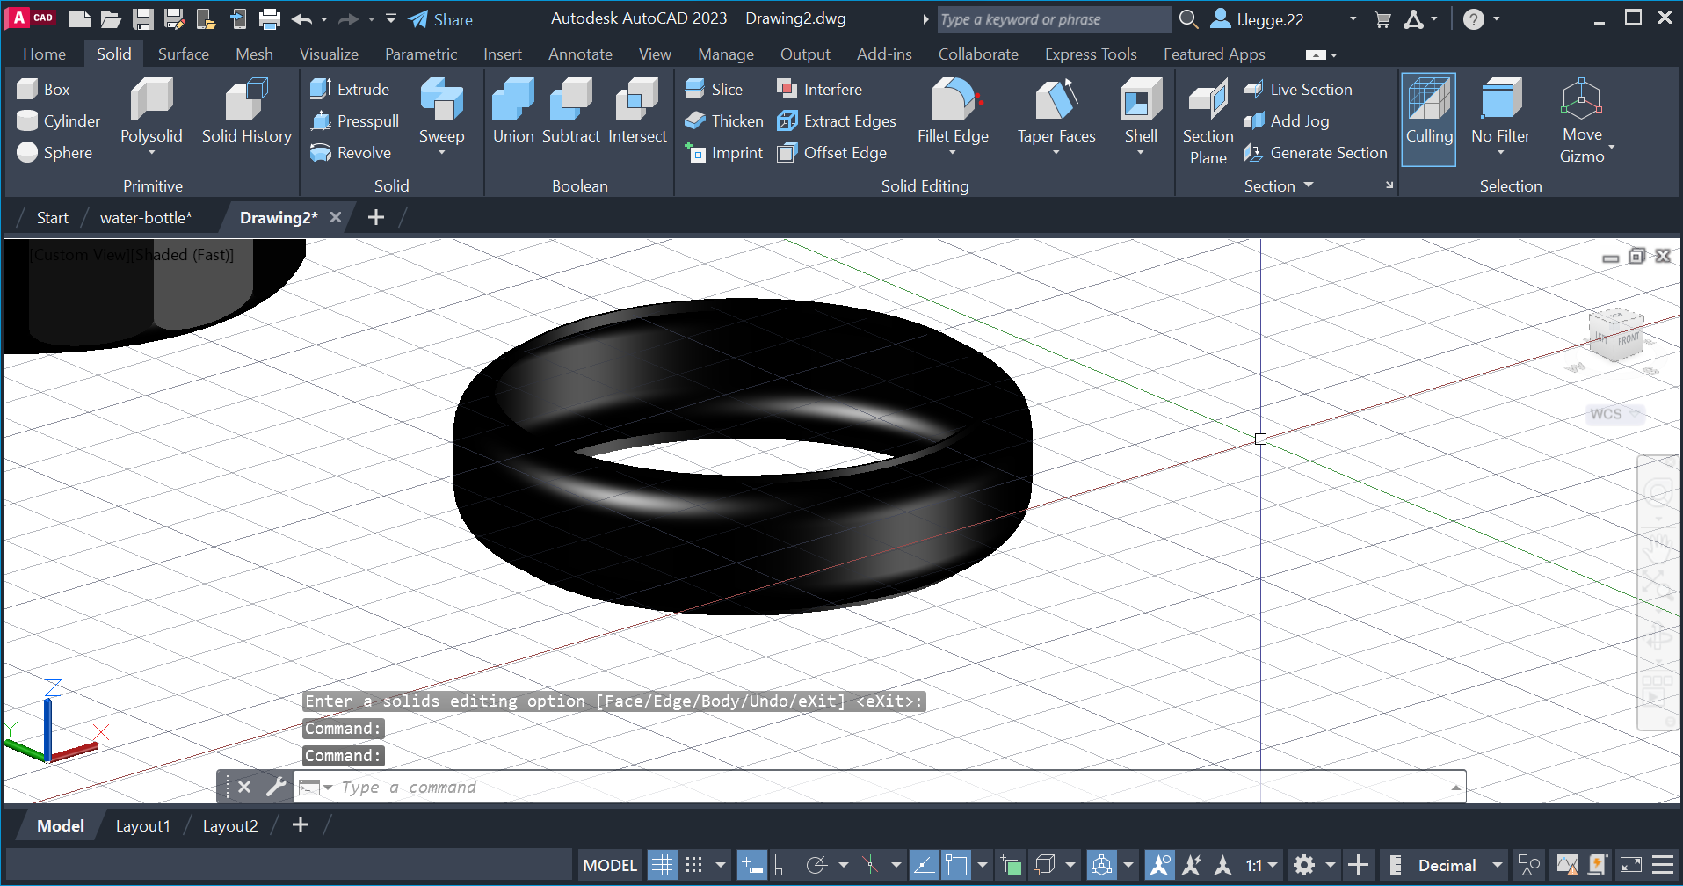Toggle object snap tracking in status bar
The height and width of the screenshot is (886, 1683).
tap(923, 865)
